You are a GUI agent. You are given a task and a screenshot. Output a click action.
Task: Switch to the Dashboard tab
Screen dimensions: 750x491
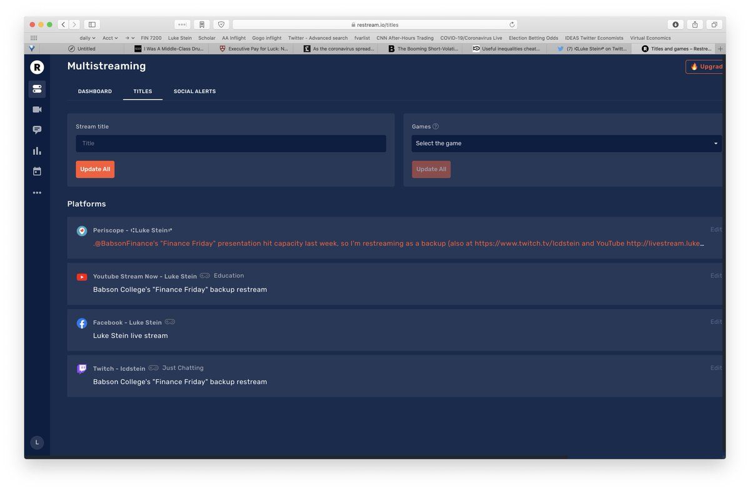pos(95,91)
